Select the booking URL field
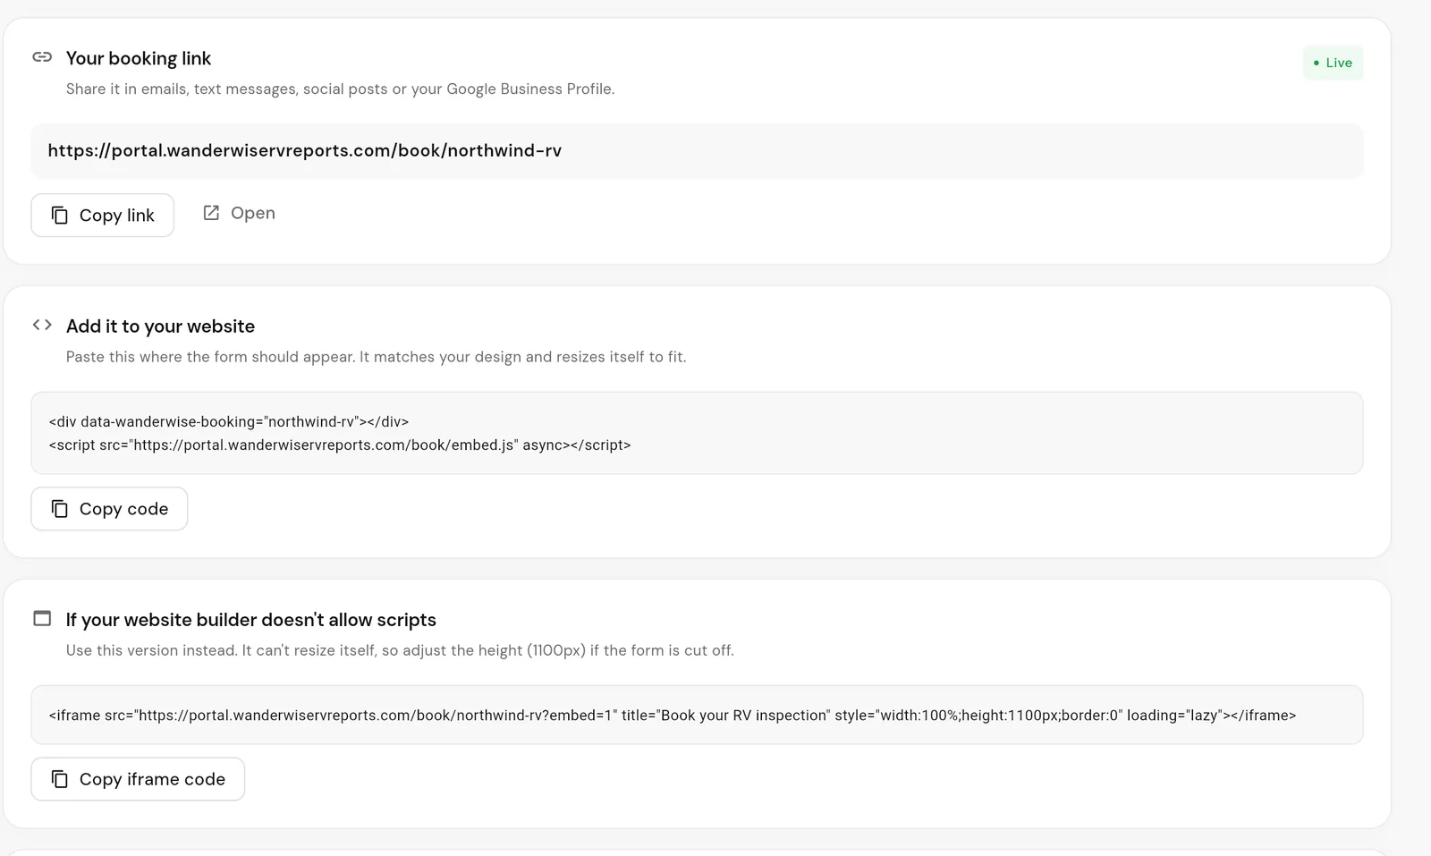1431x856 pixels. click(x=697, y=151)
